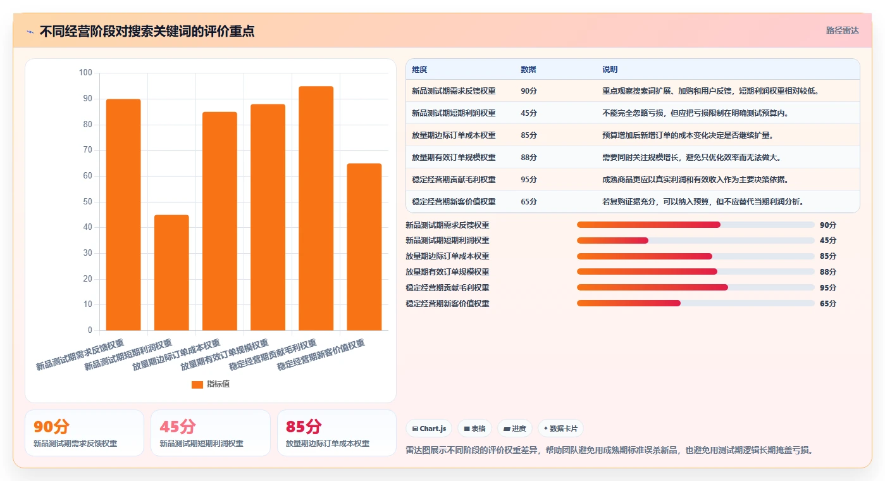Click the y-axis value 100
The image size is (885, 481).
(85, 73)
